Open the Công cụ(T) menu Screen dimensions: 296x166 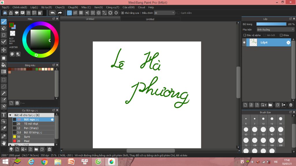[x=113, y=7]
